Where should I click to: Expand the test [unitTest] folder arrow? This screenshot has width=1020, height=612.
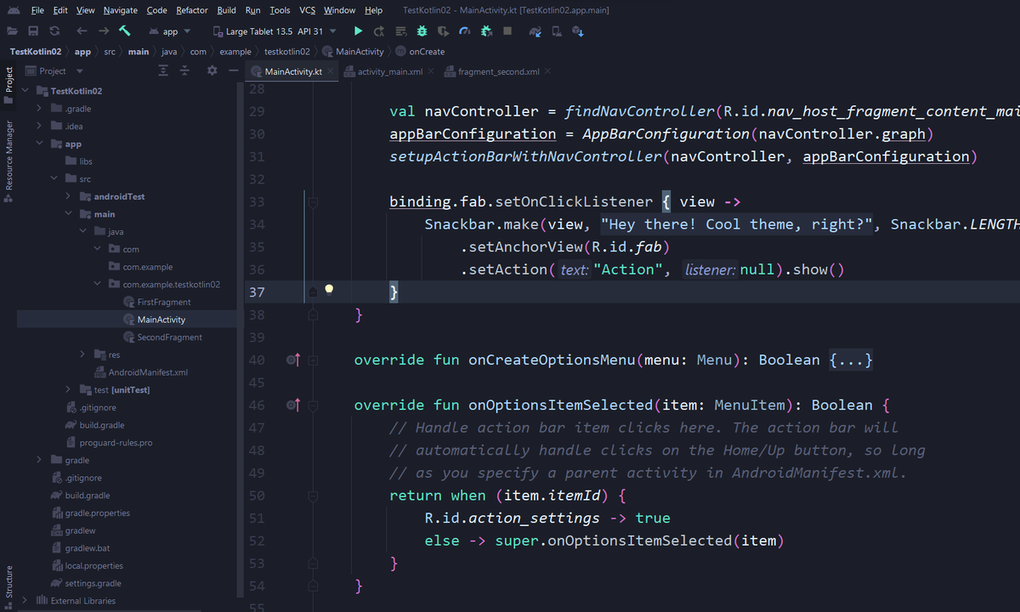(x=68, y=389)
